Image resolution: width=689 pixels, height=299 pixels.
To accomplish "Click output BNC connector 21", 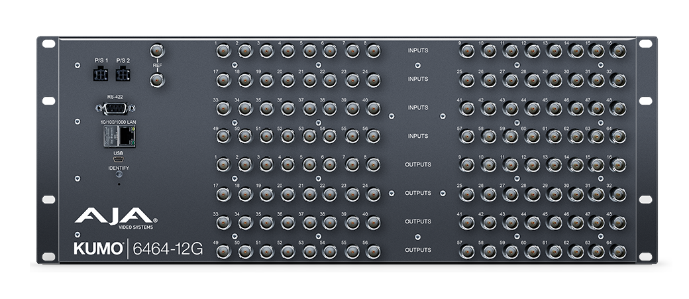I will (x=309, y=194).
